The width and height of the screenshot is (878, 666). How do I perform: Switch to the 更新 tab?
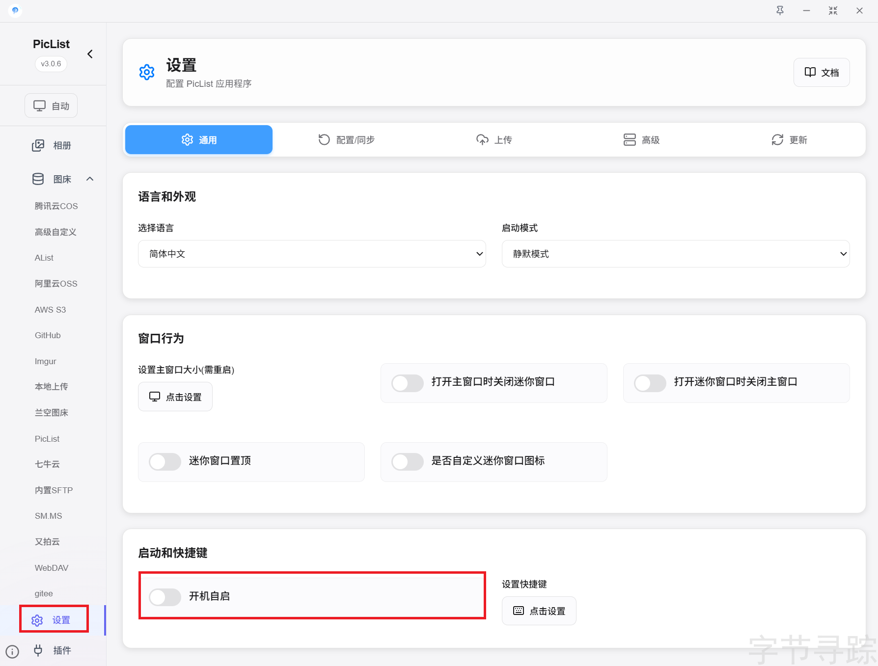(789, 140)
